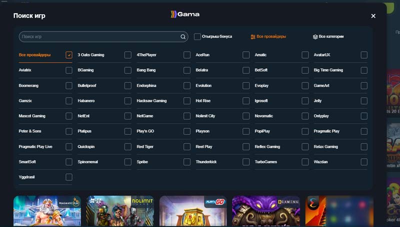Viewport: 400px width, 227px height.
Task: Click the Gama logo
Action: (185, 15)
